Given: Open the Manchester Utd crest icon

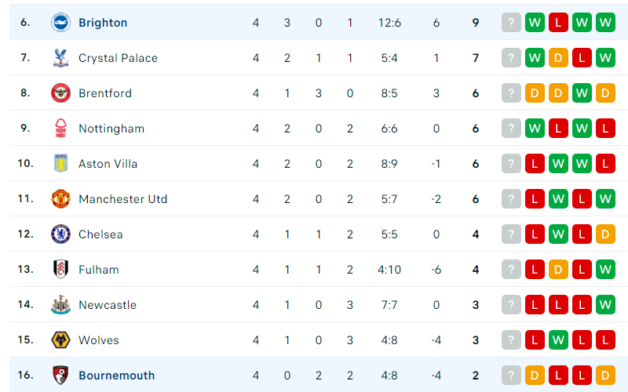Looking at the screenshot, I should [x=61, y=199].
